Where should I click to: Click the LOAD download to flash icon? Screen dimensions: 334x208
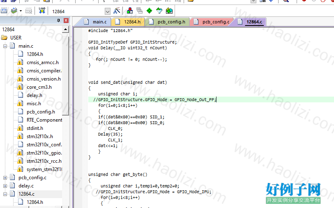(42, 10)
